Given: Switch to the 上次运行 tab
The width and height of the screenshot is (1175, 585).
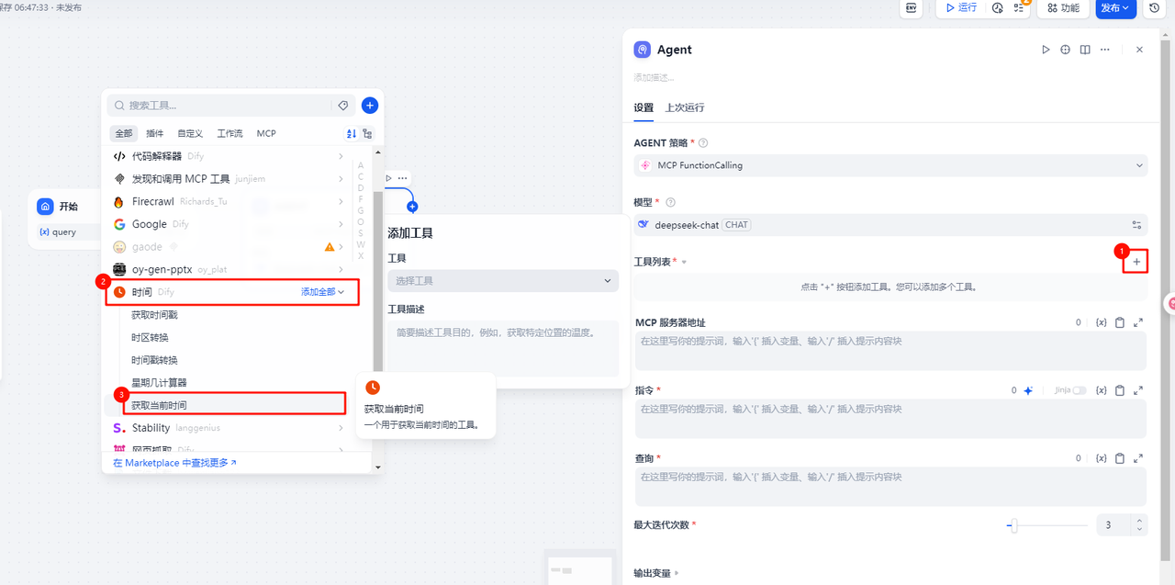Looking at the screenshot, I should (685, 107).
